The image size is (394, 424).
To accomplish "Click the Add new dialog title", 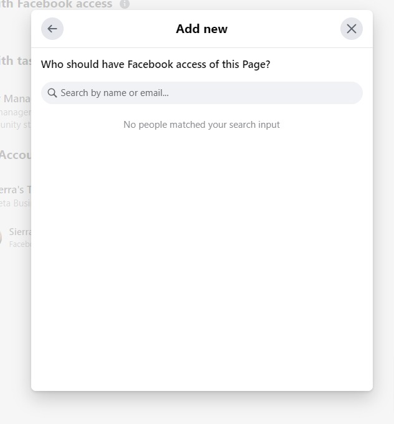I will tap(201, 29).
